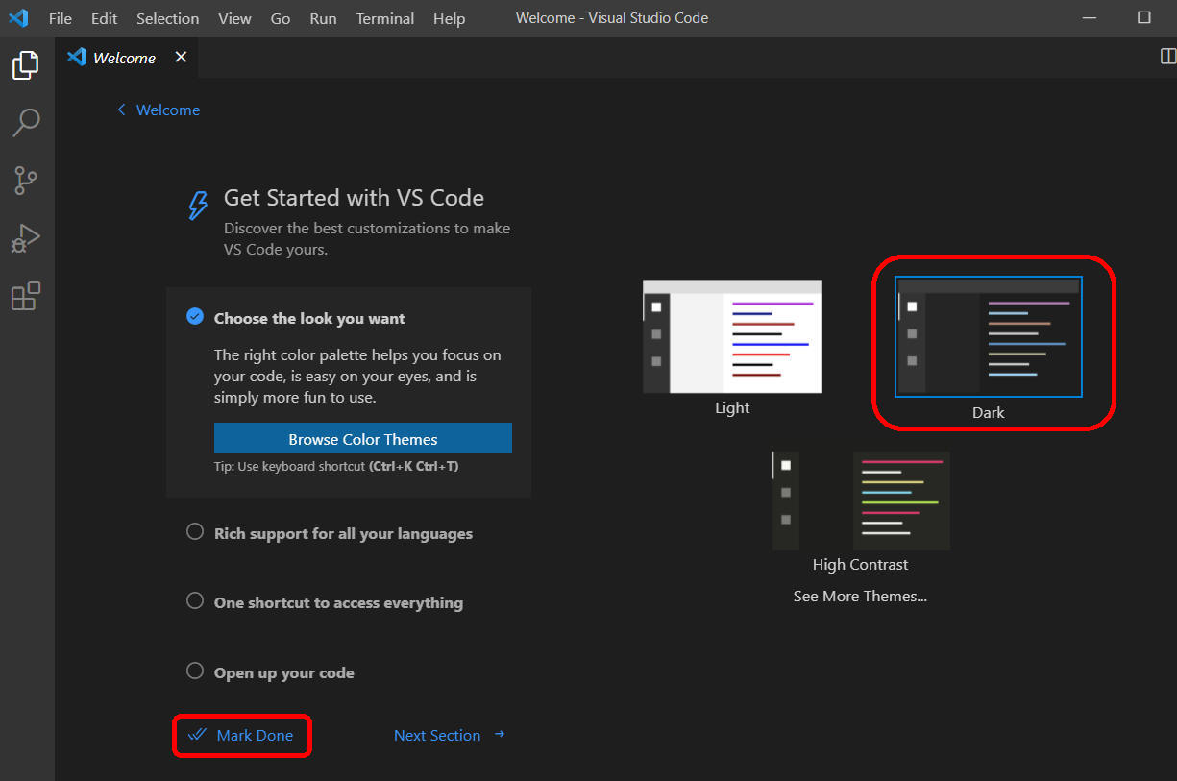
Task: Open the Run menu
Action: point(323,18)
